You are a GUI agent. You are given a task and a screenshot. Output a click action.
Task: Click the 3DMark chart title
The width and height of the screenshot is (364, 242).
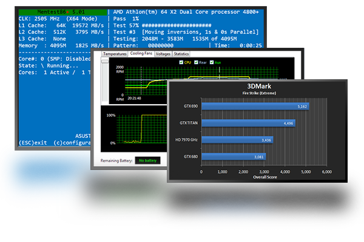click(259, 86)
